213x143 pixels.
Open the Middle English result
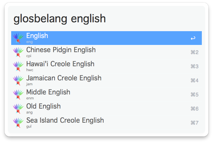(x=48, y=92)
